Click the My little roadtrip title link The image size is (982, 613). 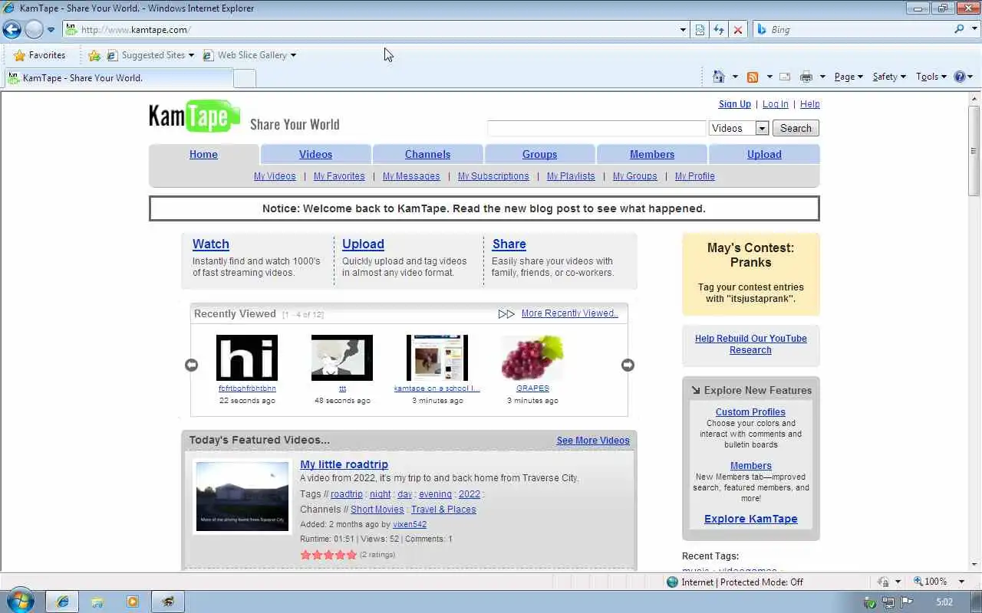[344, 464]
